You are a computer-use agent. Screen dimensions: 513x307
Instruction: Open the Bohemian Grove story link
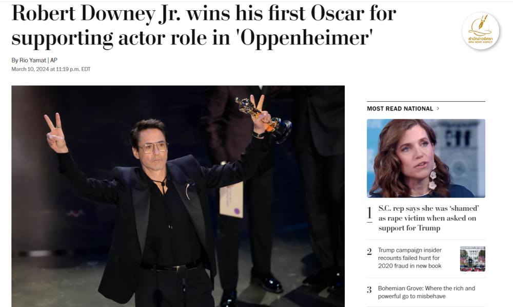point(426,292)
